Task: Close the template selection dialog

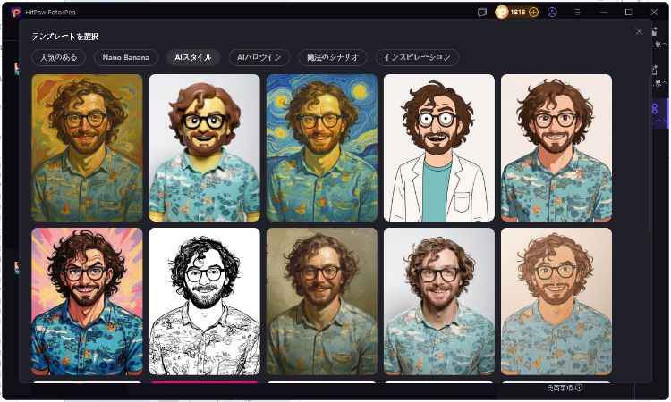Action: [x=639, y=31]
